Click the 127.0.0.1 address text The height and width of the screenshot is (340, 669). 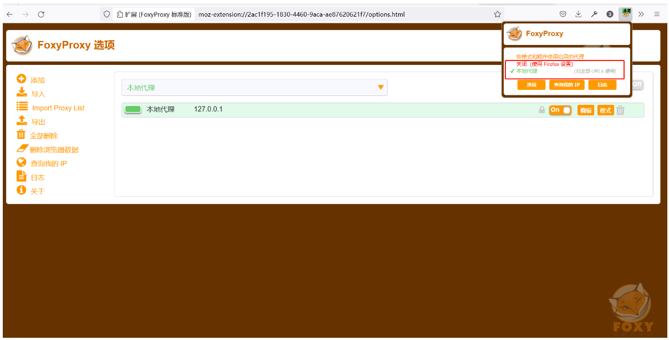point(208,109)
